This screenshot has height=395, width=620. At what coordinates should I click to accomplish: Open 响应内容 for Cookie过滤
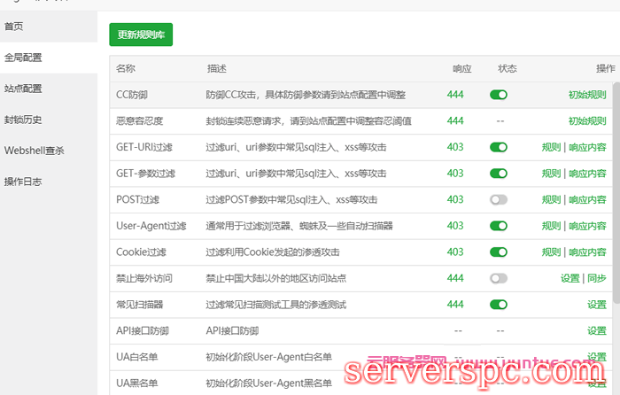(587, 252)
